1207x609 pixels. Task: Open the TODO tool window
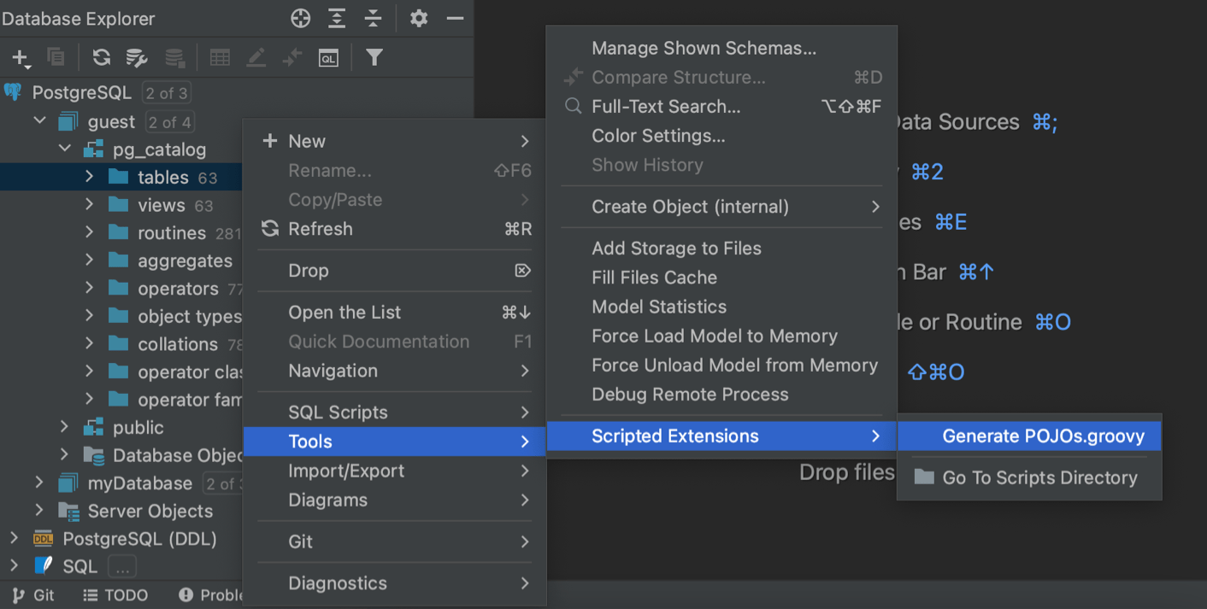point(115,595)
